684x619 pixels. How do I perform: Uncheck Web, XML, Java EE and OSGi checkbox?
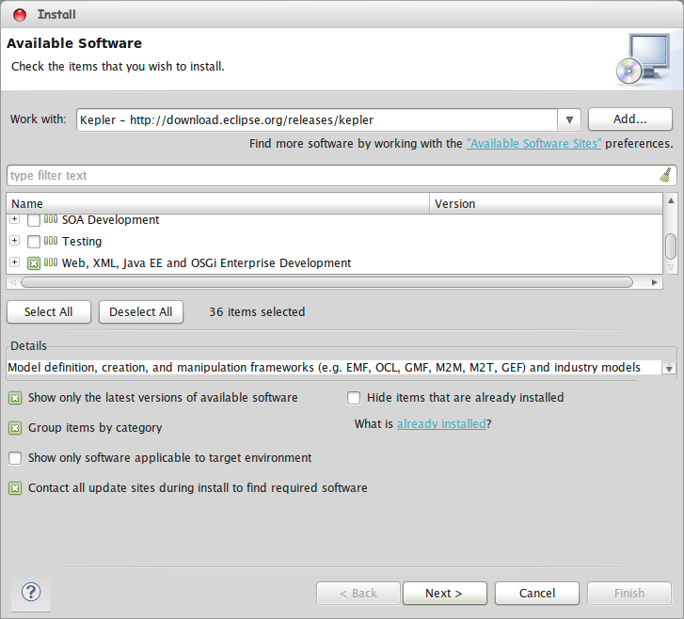tap(34, 263)
